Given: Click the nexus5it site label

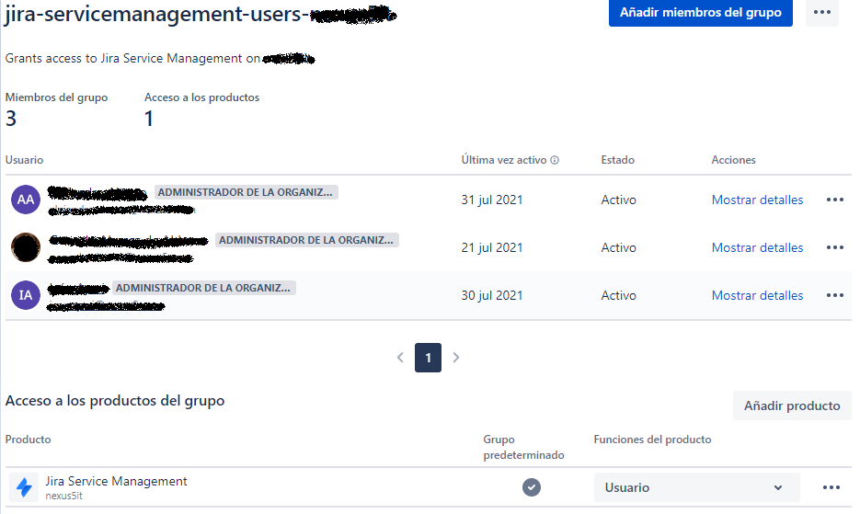Looking at the screenshot, I should pos(63,496).
